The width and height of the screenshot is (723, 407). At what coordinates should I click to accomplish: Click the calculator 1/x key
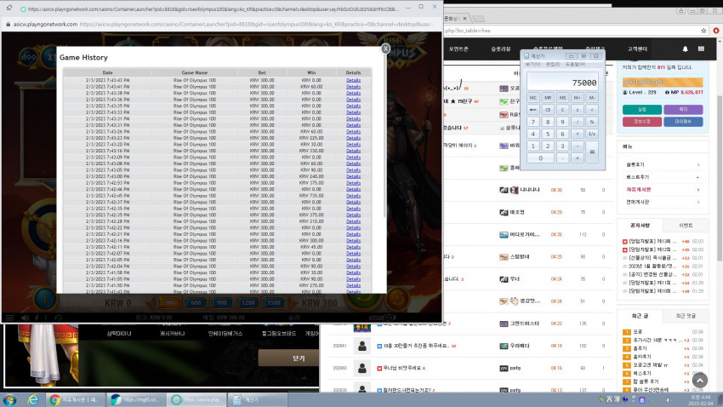[592, 134]
